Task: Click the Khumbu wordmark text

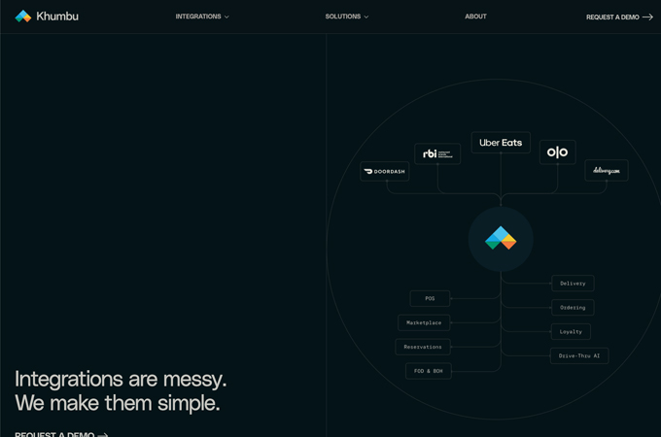Action: [x=57, y=16]
